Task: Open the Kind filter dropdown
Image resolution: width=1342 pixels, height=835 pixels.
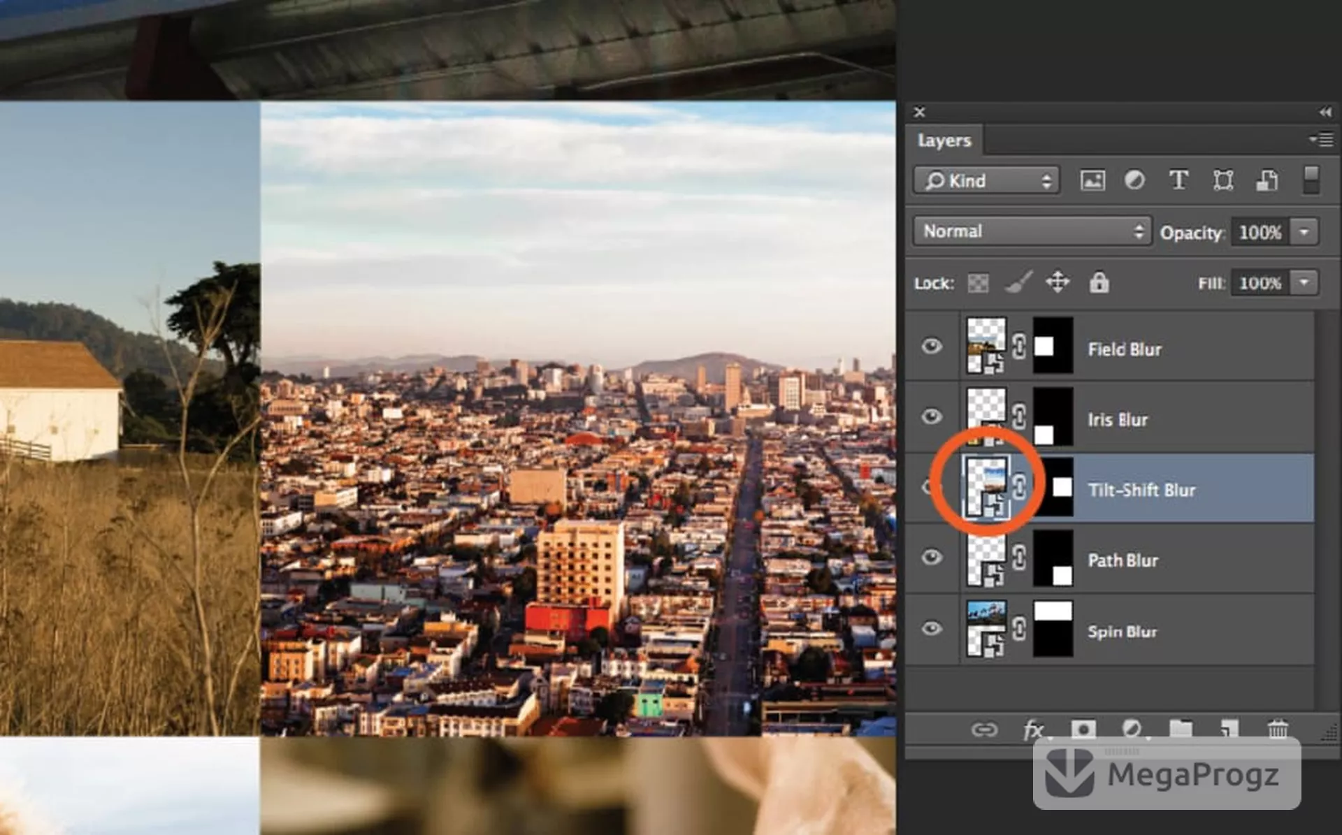Action: tap(986, 180)
